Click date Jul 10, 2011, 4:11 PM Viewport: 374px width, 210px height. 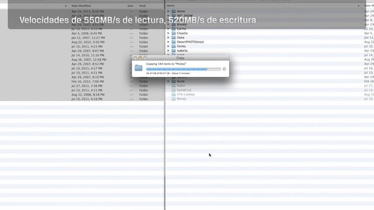pyautogui.click(x=87, y=90)
